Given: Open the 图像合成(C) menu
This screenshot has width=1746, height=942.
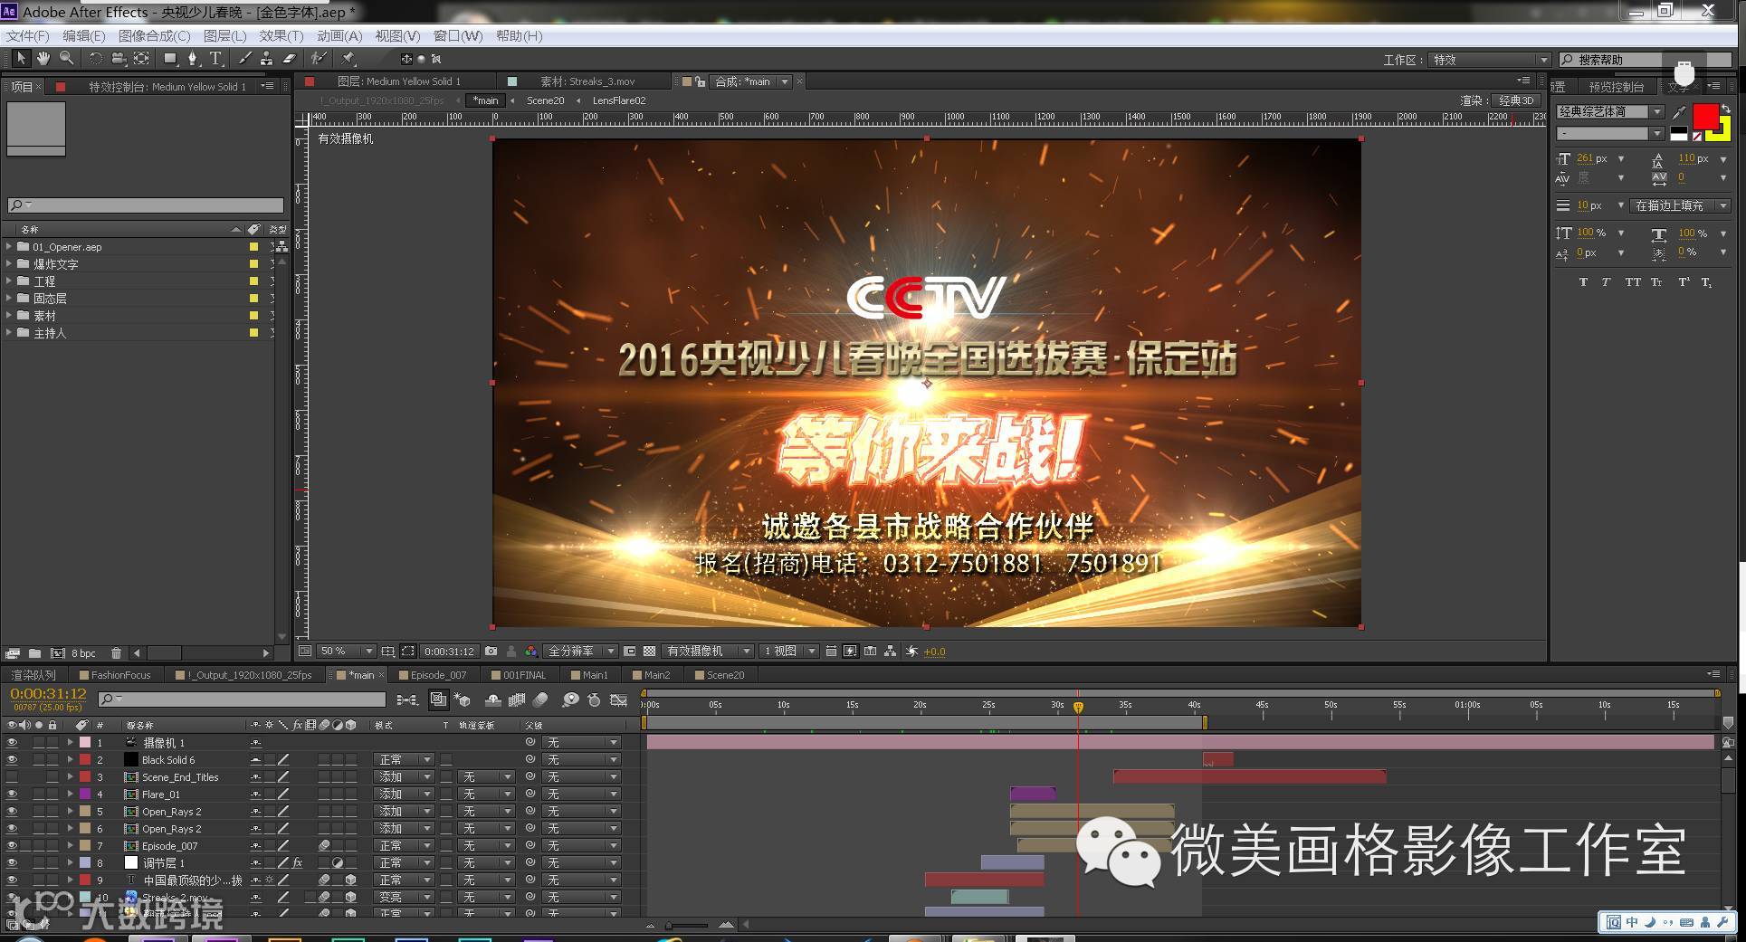Looking at the screenshot, I should pyautogui.click(x=154, y=35).
